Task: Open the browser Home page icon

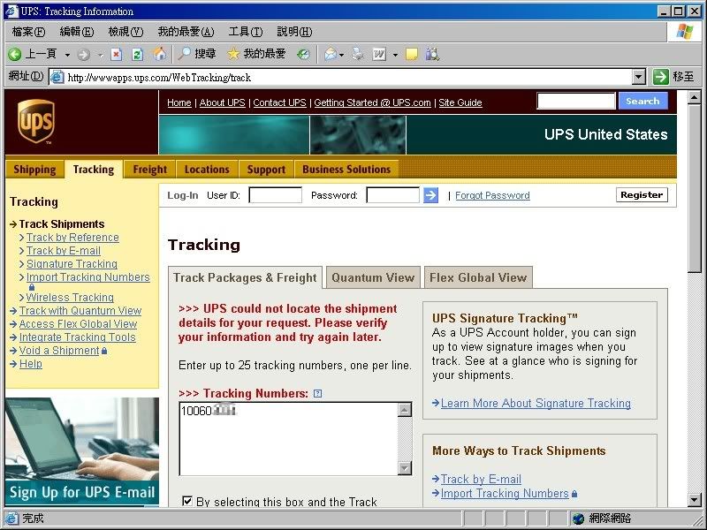Action: (x=159, y=55)
